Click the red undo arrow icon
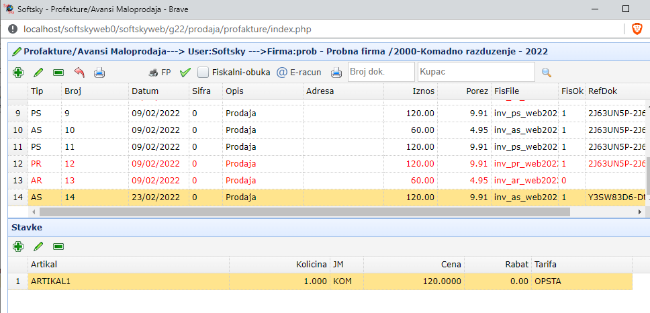This screenshot has height=313, width=650. (79, 73)
